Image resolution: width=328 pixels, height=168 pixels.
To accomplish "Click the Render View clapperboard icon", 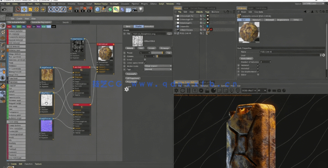I will (77, 9).
